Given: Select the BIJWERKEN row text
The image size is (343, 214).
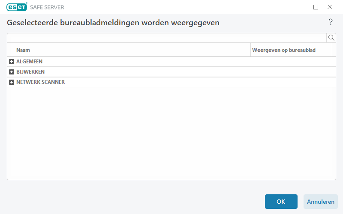Looking at the screenshot, I should (x=30, y=72).
